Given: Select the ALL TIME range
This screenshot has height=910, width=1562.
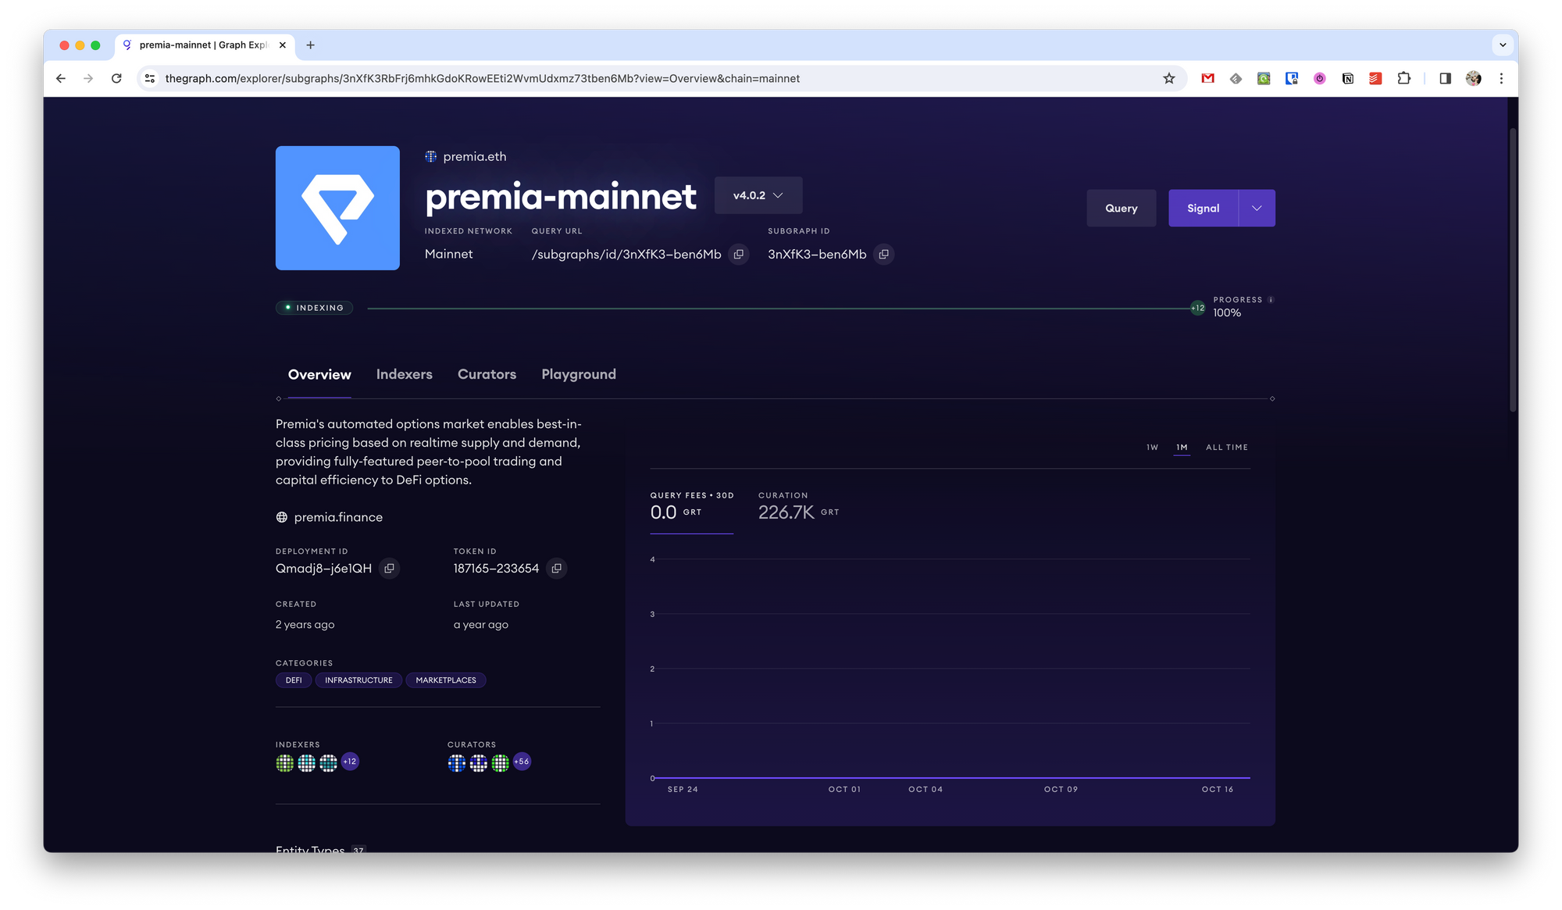Looking at the screenshot, I should click(1226, 448).
